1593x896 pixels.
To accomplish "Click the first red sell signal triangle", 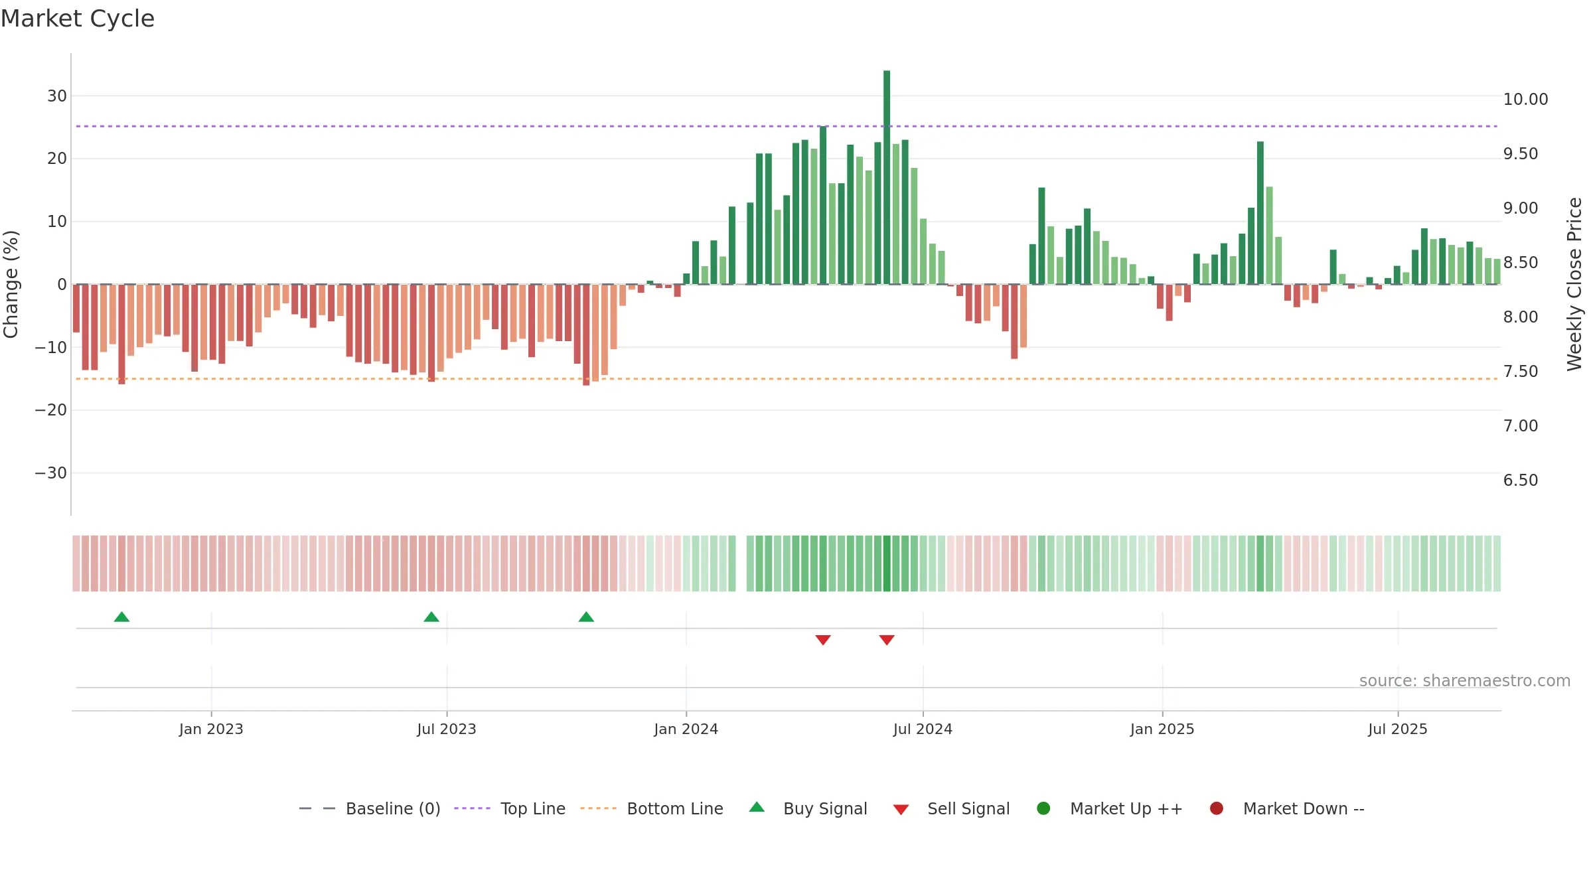I will [x=823, y=640].
